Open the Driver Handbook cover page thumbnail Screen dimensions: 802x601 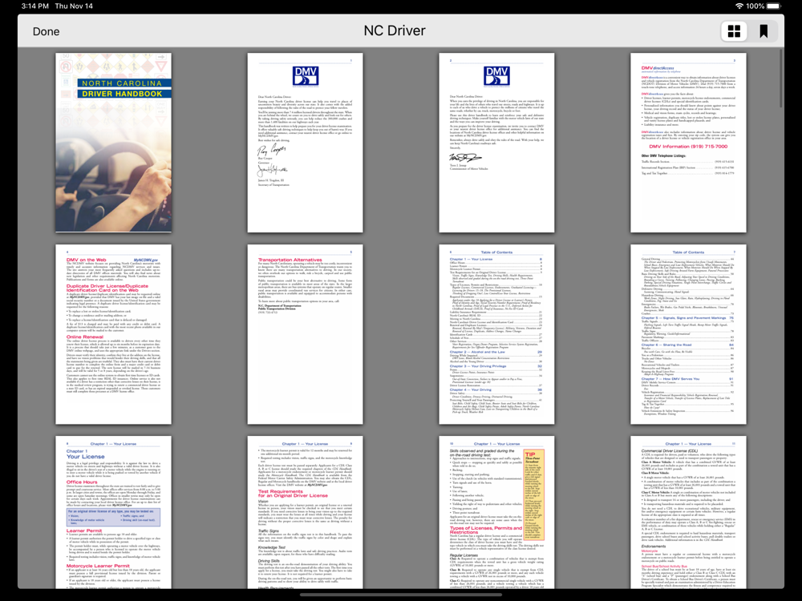click(x=114, y=143)
